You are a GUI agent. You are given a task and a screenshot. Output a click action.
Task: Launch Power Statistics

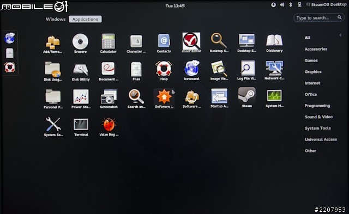tap(81, 99)
